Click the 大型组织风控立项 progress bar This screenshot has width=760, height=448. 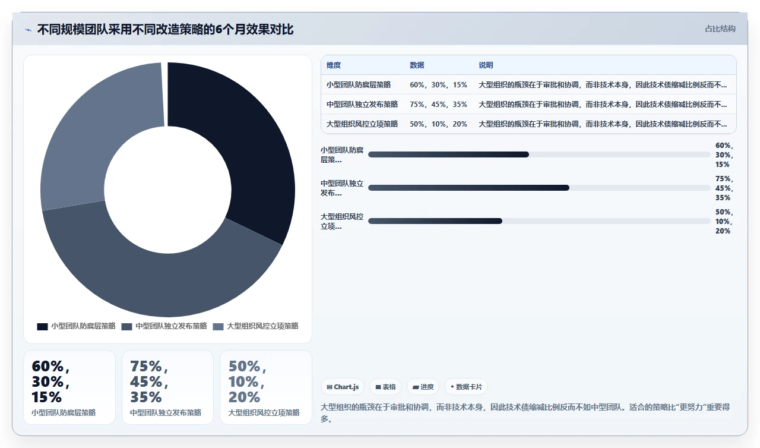[x=539, y=221]
